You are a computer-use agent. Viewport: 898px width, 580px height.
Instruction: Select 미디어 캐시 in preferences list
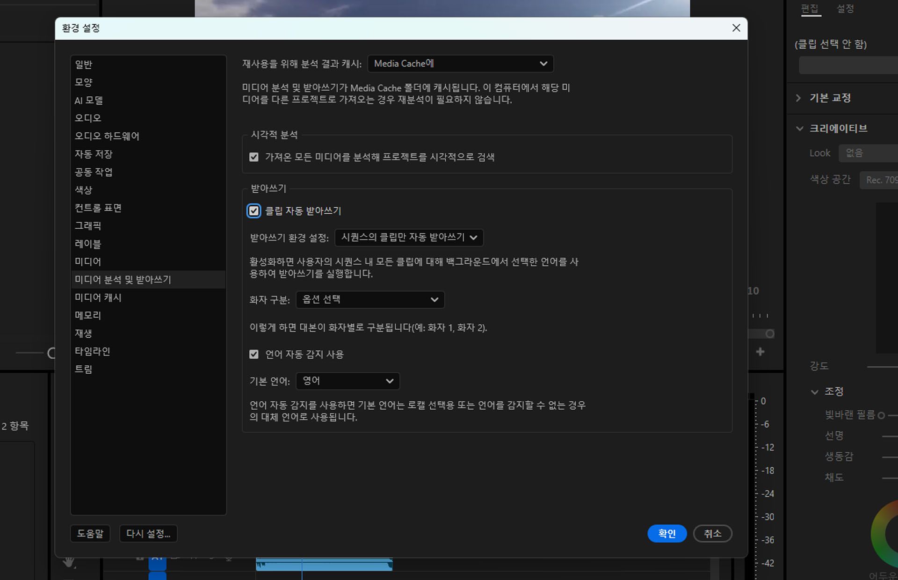pyautogui.click(x=98, y=297)
